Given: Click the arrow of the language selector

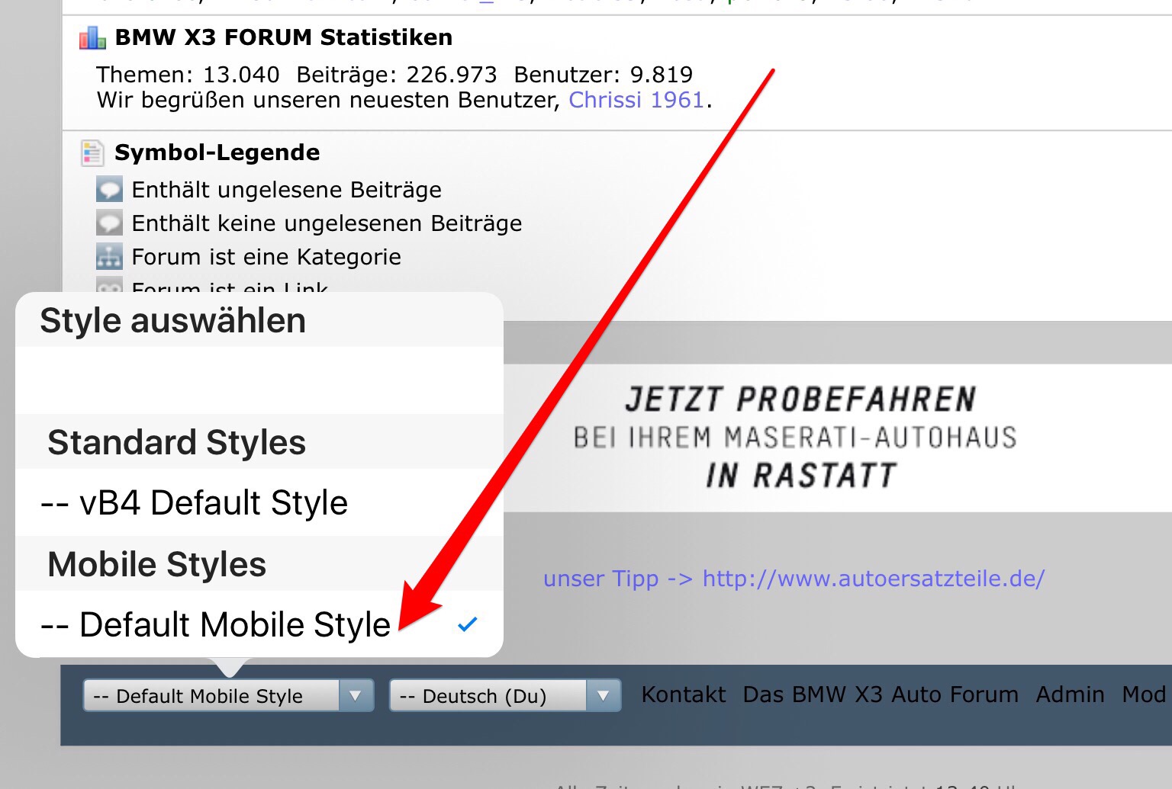Looking at the screenshot, I should click(x=603, y=696).
